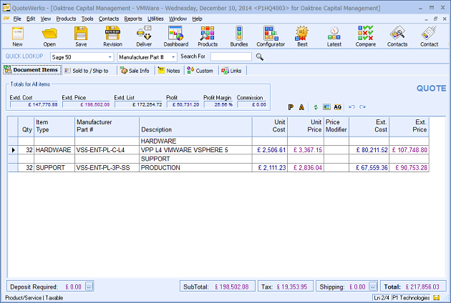
Task: Click the Compare toolbar icon
Action: click(365, 36)
